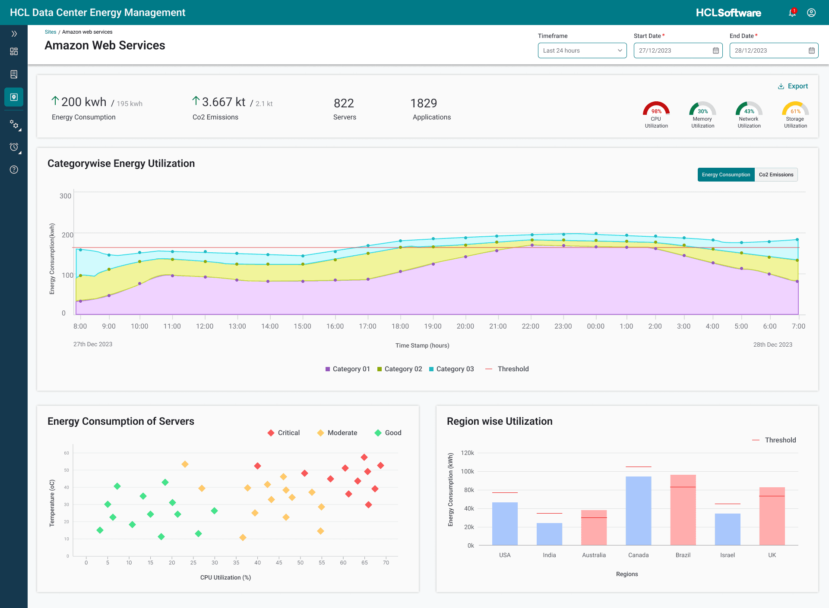Open End Date calendar picker icon
Viewport: 829px width, 608px height.
click(811, 50)
